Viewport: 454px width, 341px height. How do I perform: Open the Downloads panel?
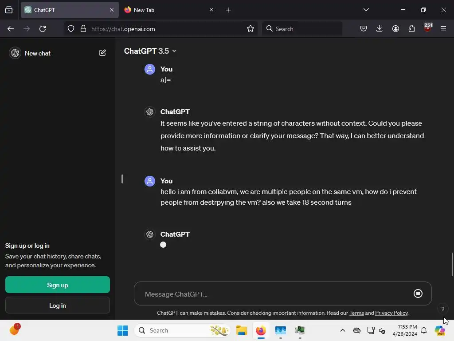pos(380,29)
